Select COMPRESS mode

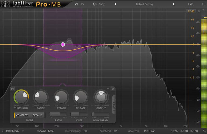22,115
